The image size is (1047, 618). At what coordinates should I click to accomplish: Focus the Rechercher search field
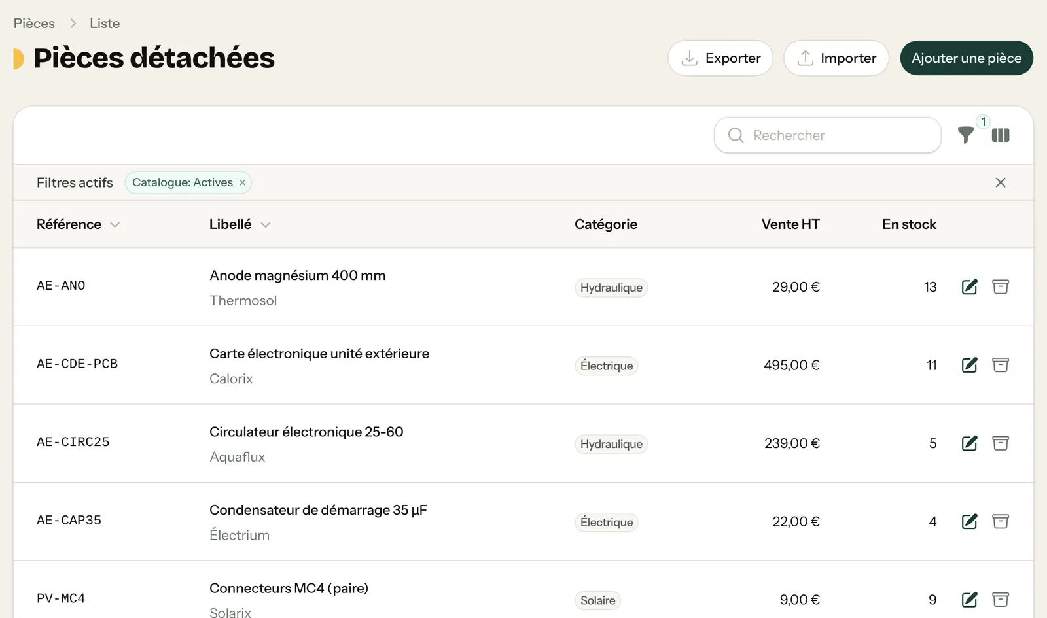[x=828, y=135]
